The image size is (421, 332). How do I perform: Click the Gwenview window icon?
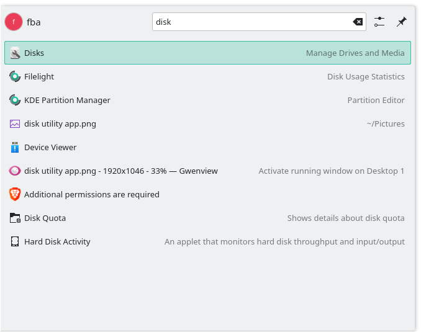click(15, 171)
